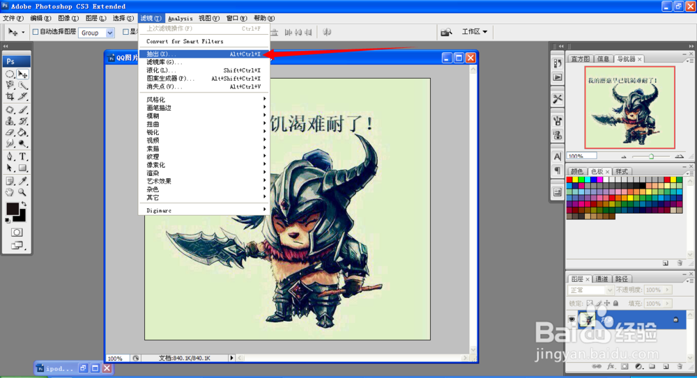
Task: Create new adjustment layer icon
Action: point(638,366)
